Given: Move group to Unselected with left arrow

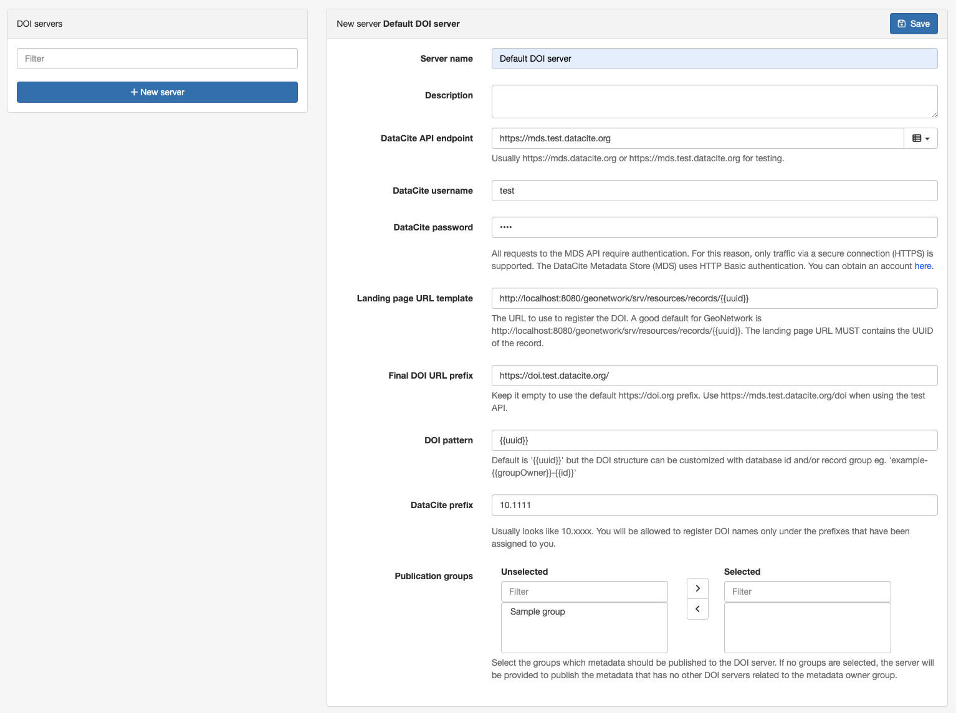Looking at the screenshot, I should [x=697, y=609].
